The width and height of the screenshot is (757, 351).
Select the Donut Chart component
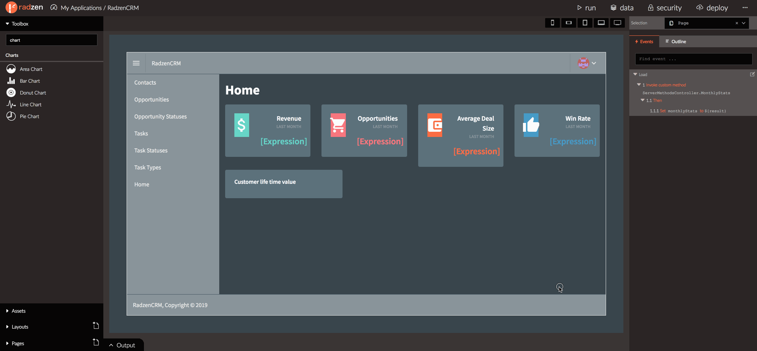click(x=33, y=93)
